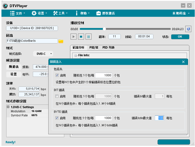Close the 错误注入 dialog
The width and height of the screenshot is (195, 147).
(x=183, y=62)
